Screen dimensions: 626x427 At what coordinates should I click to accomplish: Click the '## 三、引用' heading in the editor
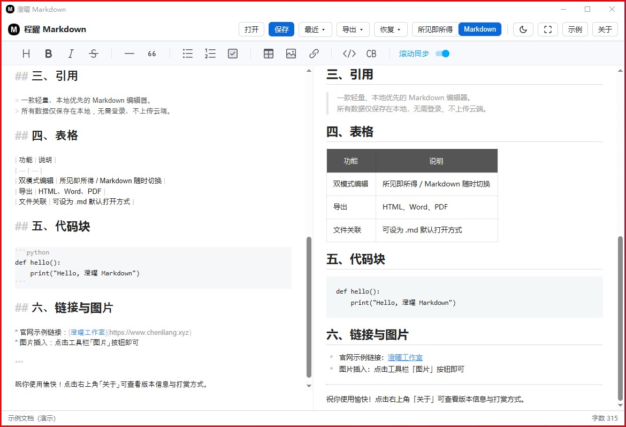tap(47, 76)
